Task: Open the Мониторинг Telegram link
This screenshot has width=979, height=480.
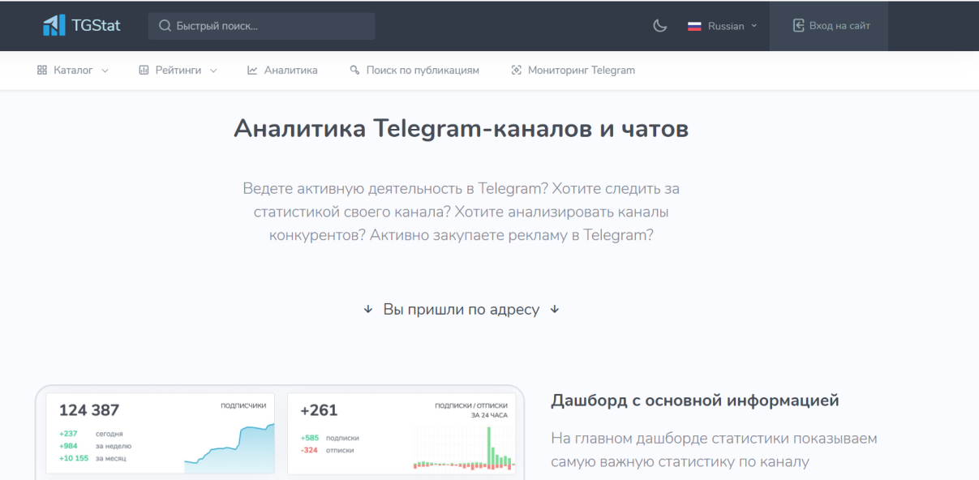Action: (581, 71)
